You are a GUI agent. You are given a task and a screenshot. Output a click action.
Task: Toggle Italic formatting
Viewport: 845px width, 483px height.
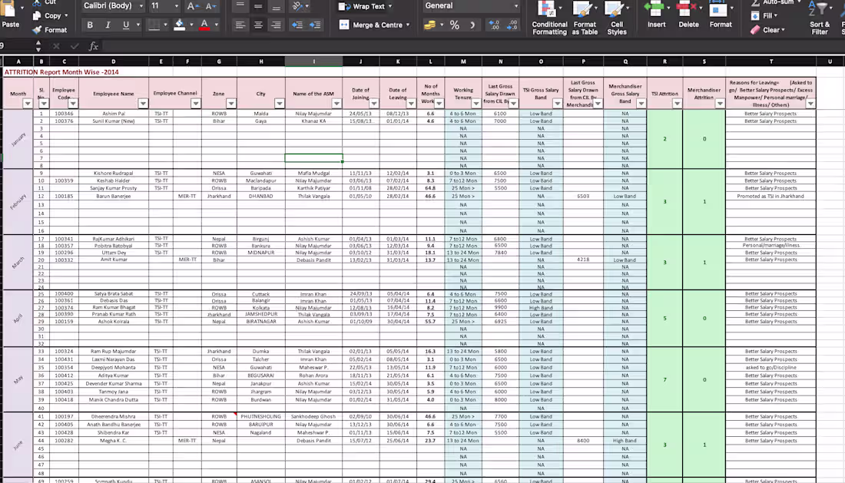(108, 25)
